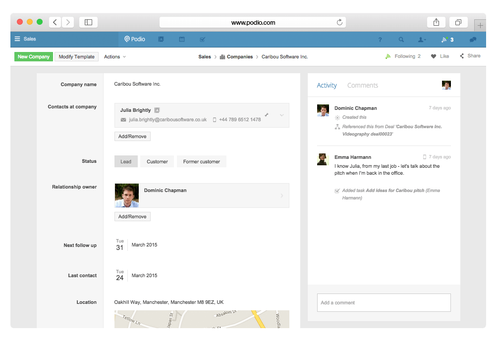This screenshot has width=497, height=341.
Task: Open a new Safari tab plus button
Action: [x=480, y=25]
